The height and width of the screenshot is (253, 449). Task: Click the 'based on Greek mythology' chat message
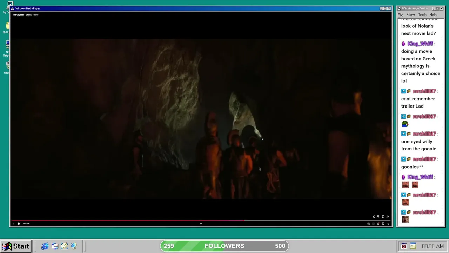coord(421,66)
